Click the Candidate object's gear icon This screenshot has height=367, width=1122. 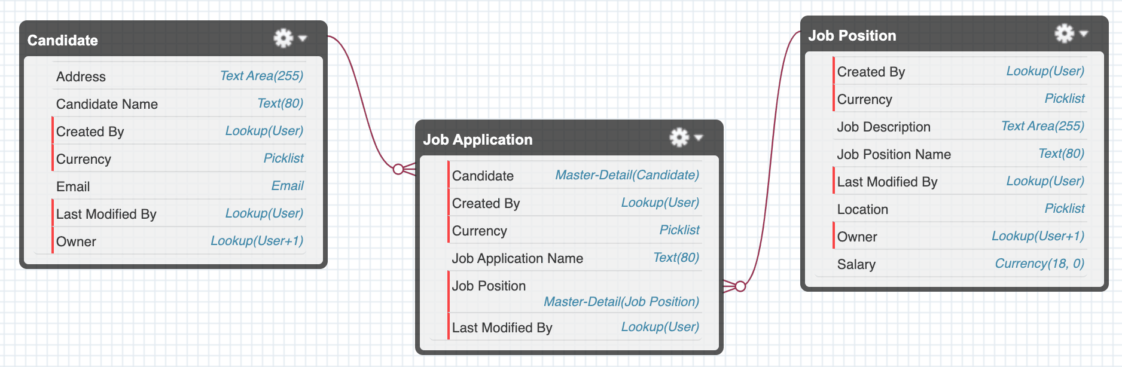click(283, 38)
